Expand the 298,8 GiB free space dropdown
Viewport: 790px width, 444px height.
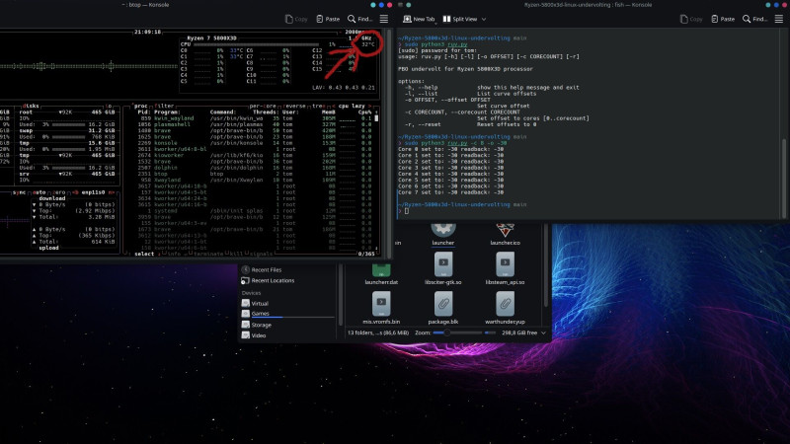[543, 333]
